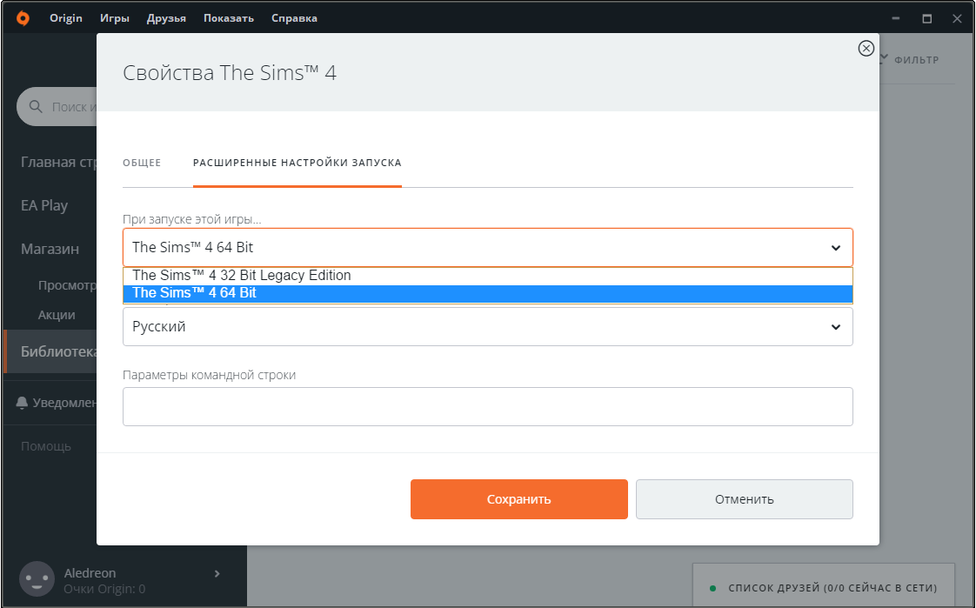Open Просмотр under Магазин
Screen dimensions: 976x608
coord(67,285)
